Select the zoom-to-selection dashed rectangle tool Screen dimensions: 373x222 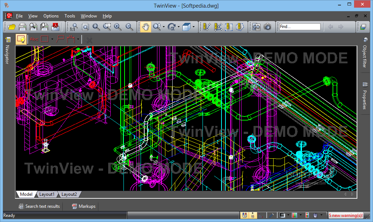point(107,27)
